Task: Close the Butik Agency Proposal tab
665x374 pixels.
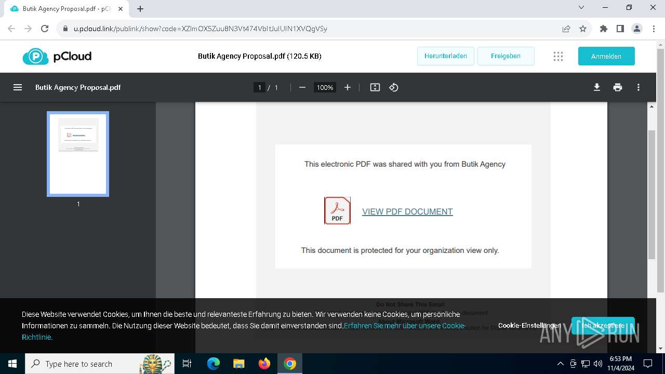Action: tap(121, 9)
